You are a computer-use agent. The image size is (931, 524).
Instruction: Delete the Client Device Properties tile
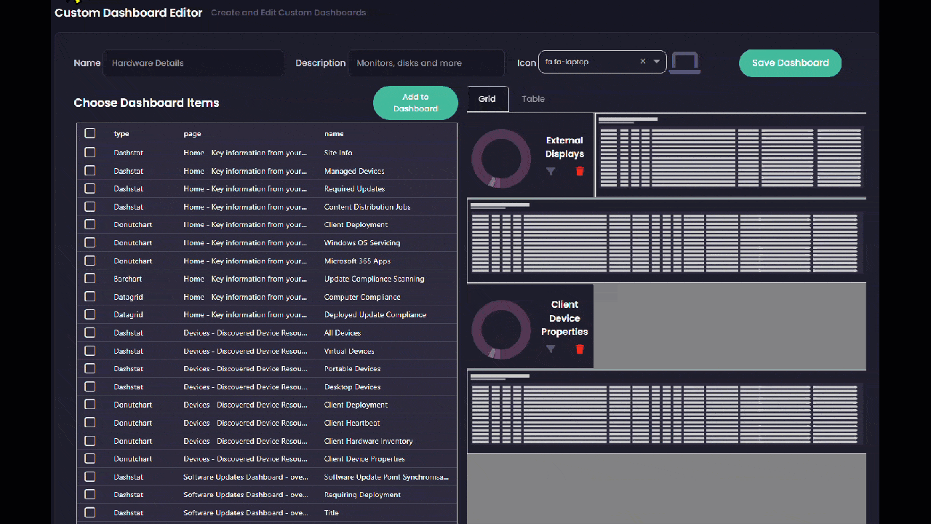(x=580, y=349)
